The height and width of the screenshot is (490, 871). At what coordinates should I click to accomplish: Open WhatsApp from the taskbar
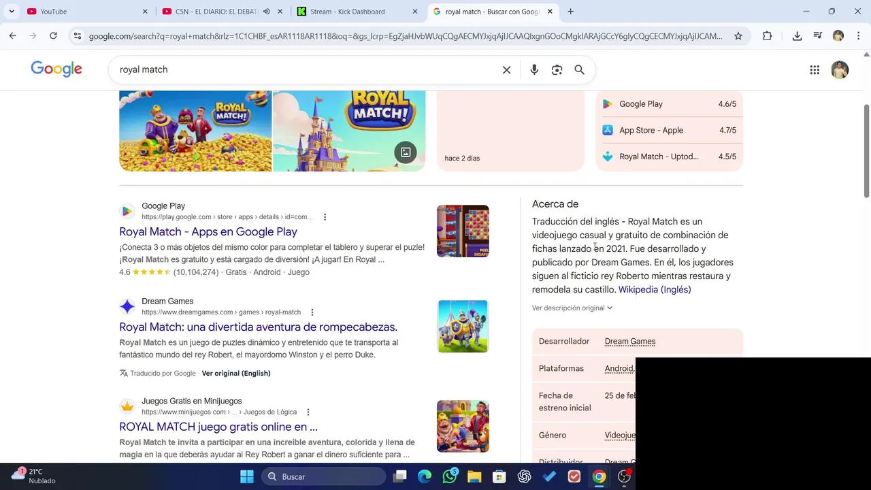(x=450, y=476)
